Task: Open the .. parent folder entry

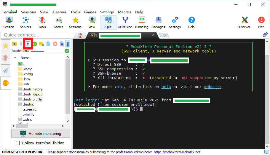Action: point(22,64)
